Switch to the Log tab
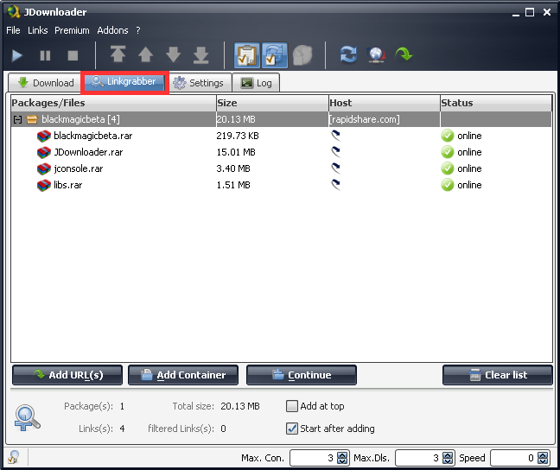Image resolution: width=560 pixels, height=470 pixels. 256,83
